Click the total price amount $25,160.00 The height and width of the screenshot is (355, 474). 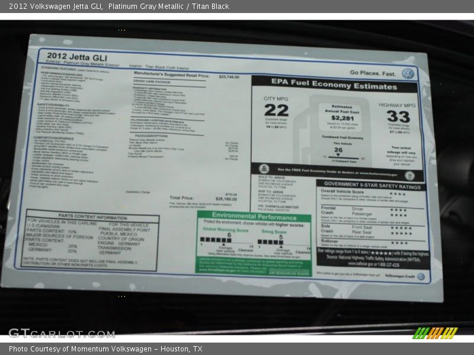[x=226, y=199]
